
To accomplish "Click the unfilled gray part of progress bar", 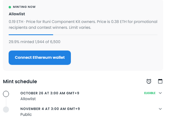I will pyautogui.click(x=105, y=35).
